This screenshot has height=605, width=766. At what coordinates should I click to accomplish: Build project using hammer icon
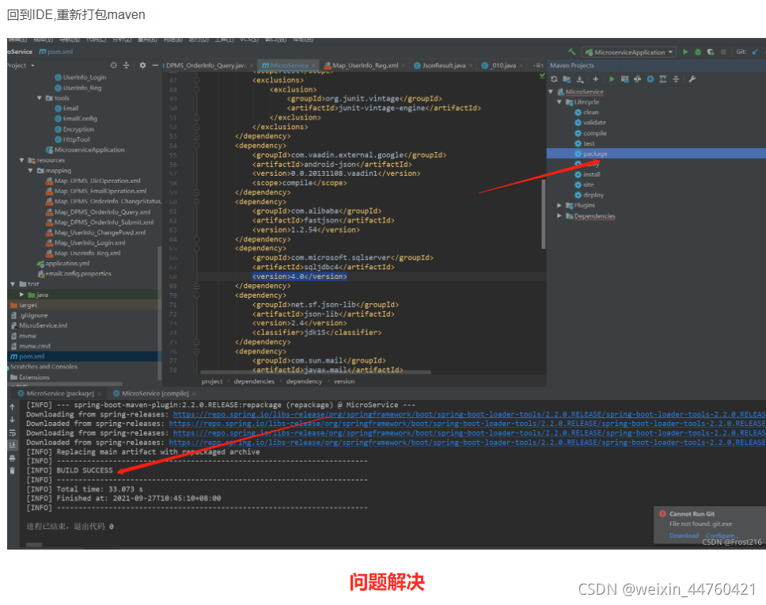coord(571,52)
